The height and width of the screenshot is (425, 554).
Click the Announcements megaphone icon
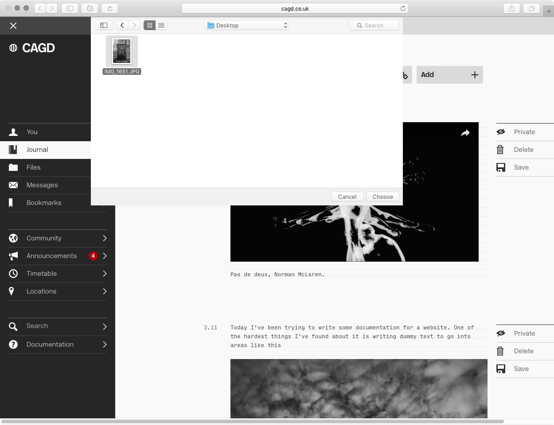(x=13, y=256)
